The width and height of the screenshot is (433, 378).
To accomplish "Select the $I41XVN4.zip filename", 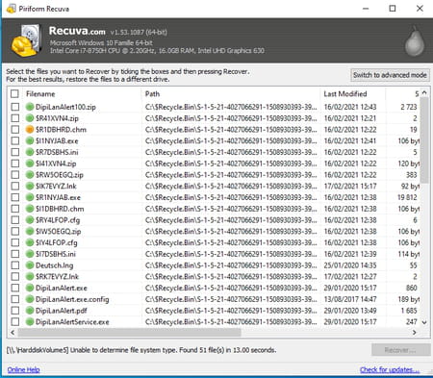I will pyautogui.click(x=56, y=164).
